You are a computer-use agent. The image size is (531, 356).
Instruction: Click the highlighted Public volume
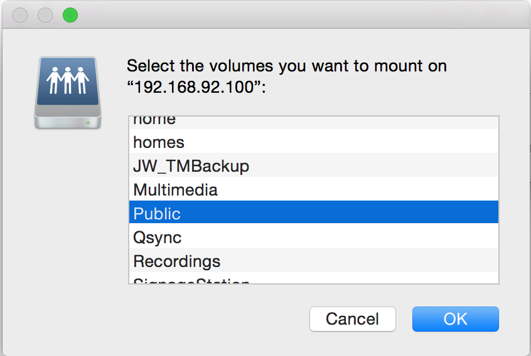click(x=157, y=214)
